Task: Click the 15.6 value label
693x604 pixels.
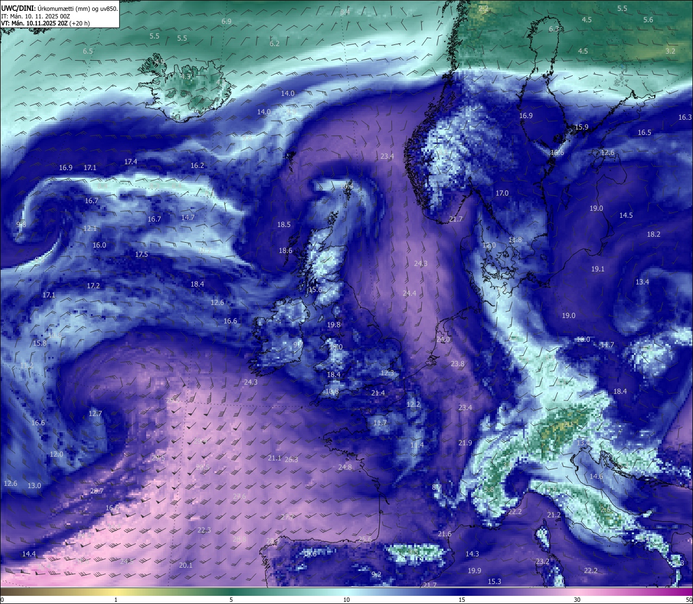Action: point(315,290)
